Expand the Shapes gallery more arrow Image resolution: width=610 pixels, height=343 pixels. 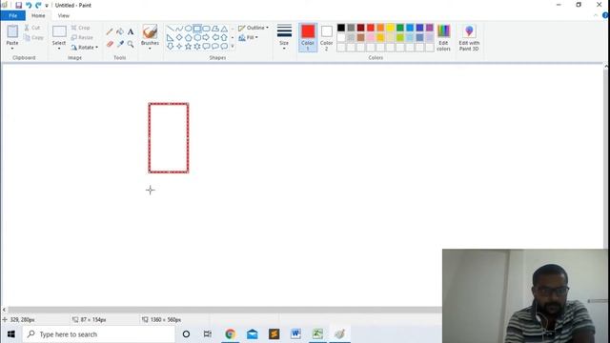233,47
